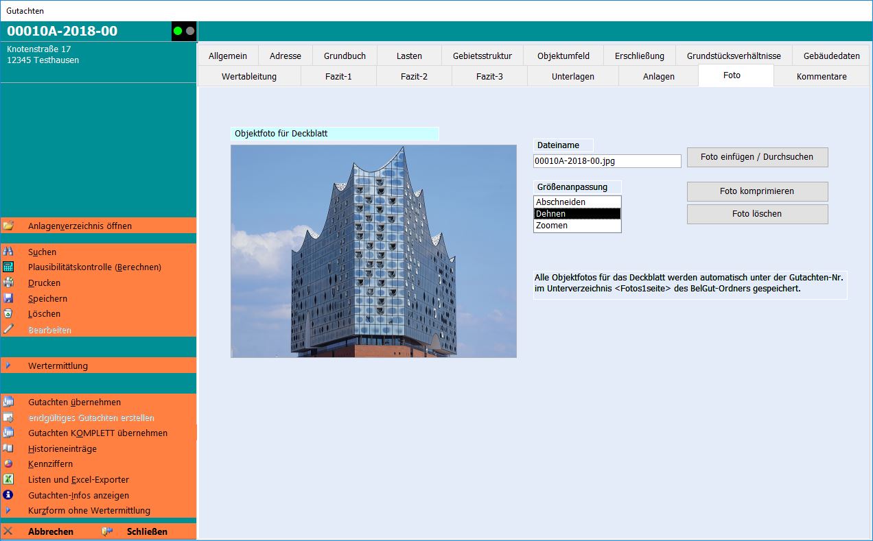The height and width of the screenshot is (541, 873).
Task: Click the pie chart icon beside Kennziffern
Action: click(x=8, y=464)
